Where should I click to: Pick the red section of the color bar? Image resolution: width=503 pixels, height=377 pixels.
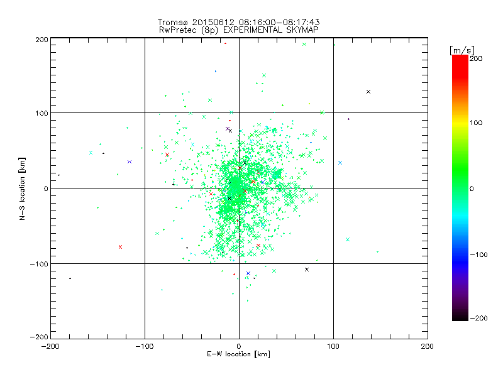tap(460, 66)
